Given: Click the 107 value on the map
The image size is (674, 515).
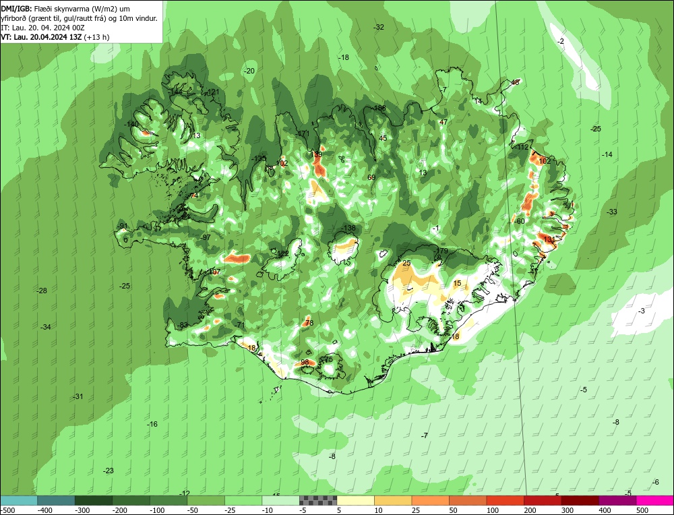Looking at the screenshot, I should point(214,272).
